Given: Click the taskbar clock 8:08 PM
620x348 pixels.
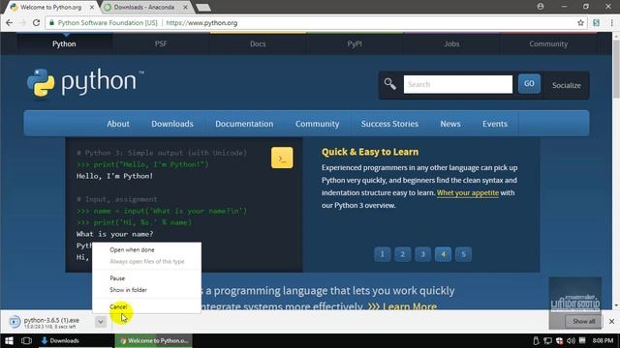Looking at the screenshot, I should pyautogui.click(x=603, y=340).
